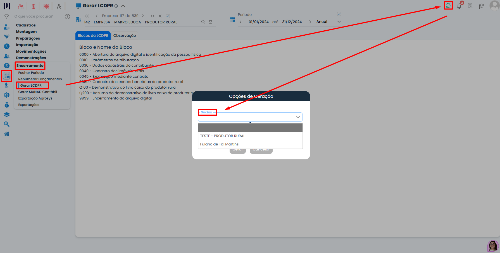Viewport: 500px width, 253px height.
Task: Expand the Importação menu
Action: pyautogui.click(x=27, y=45)
